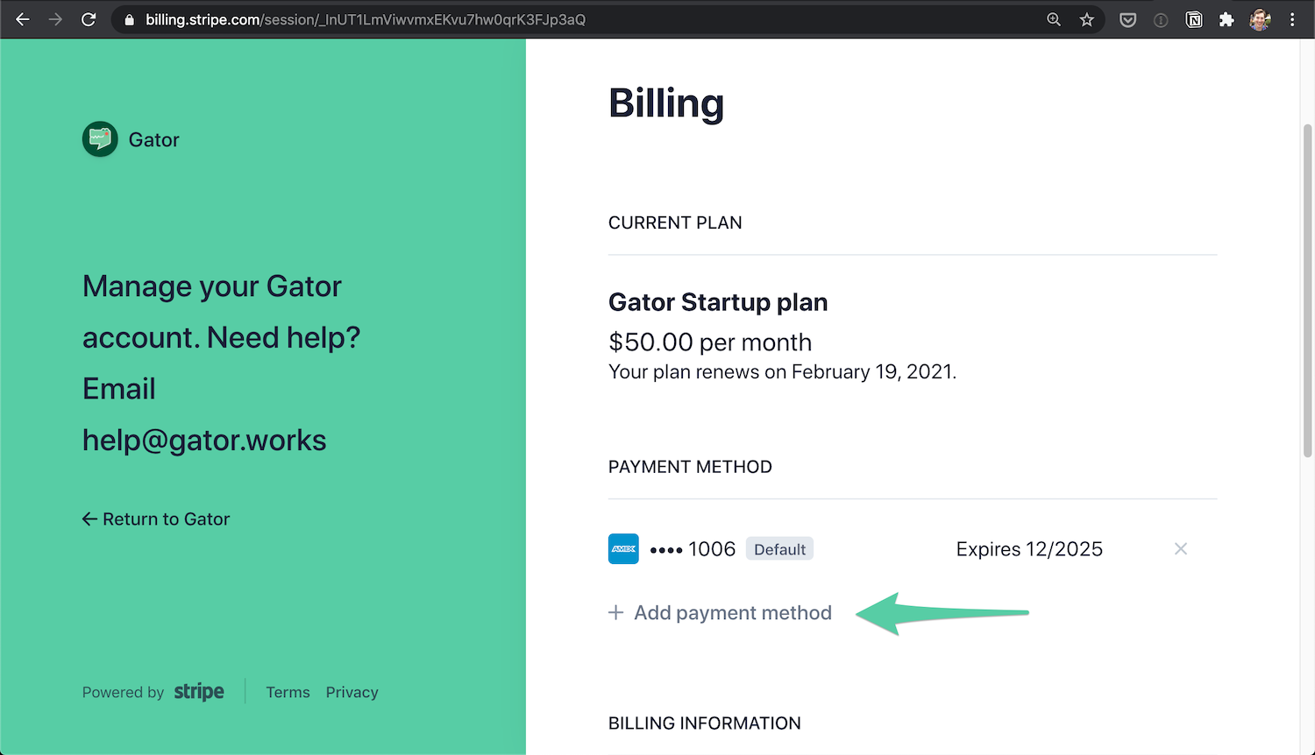Click the site info lock icon
Viewport: 1315px width, 755px height.
(130, 19)
